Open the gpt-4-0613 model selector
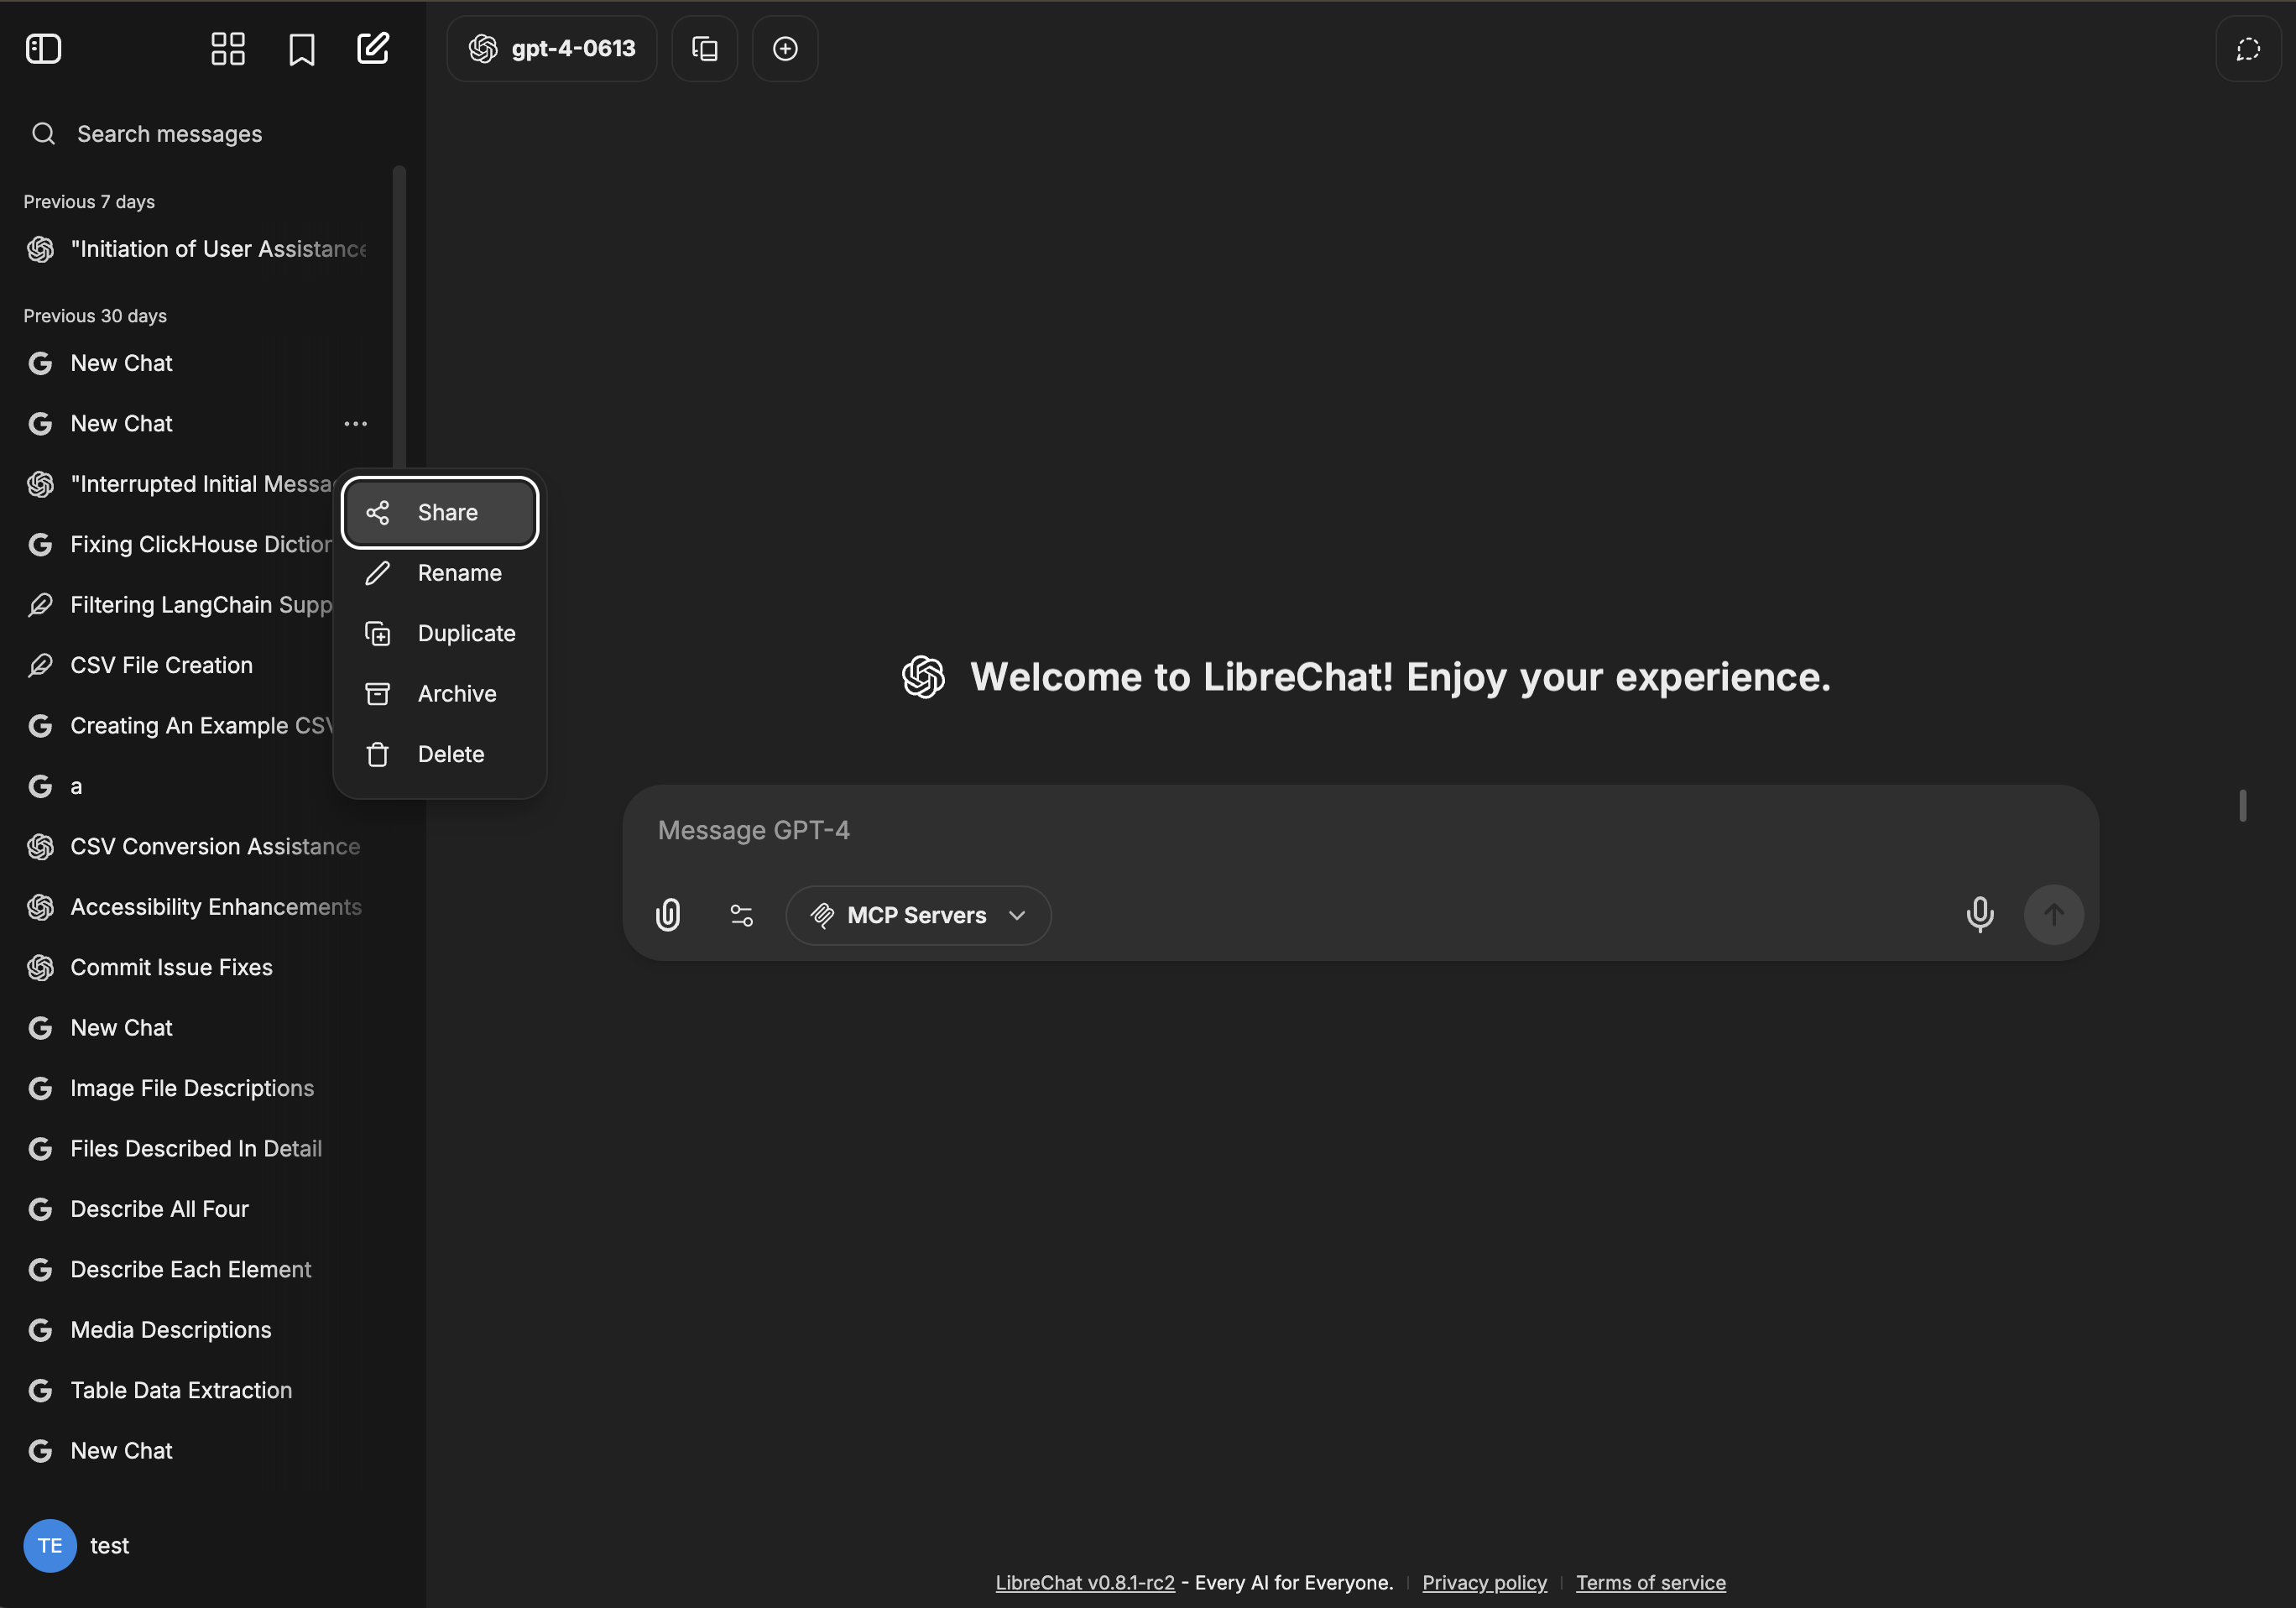 click(x=551, y=48)
